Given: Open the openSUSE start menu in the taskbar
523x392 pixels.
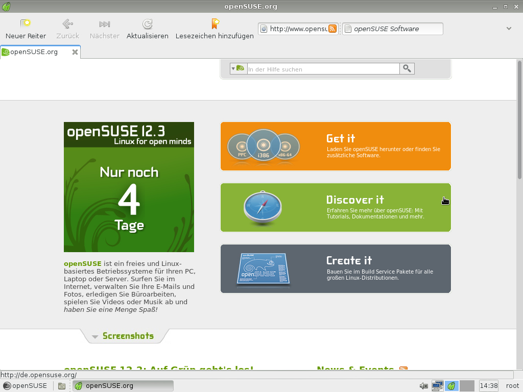Looking at the screenshot, I should 26,386.
